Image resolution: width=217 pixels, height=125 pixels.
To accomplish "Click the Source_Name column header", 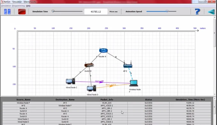I will (23, 100).
